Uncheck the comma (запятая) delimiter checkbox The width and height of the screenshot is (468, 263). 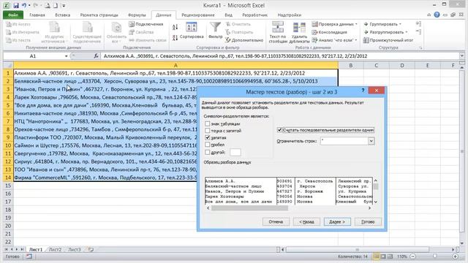pos(208,137)
